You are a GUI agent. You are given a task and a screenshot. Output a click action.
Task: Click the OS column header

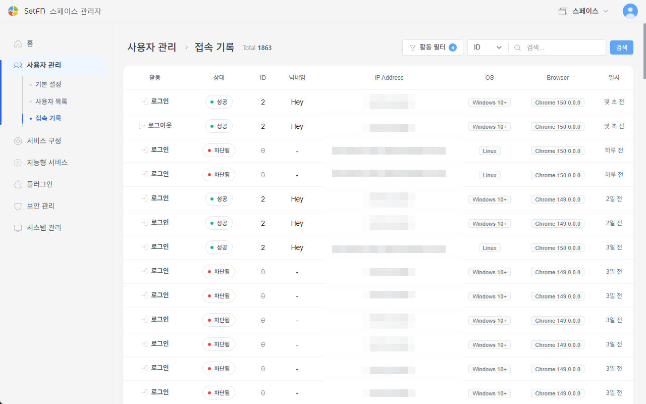490,78
